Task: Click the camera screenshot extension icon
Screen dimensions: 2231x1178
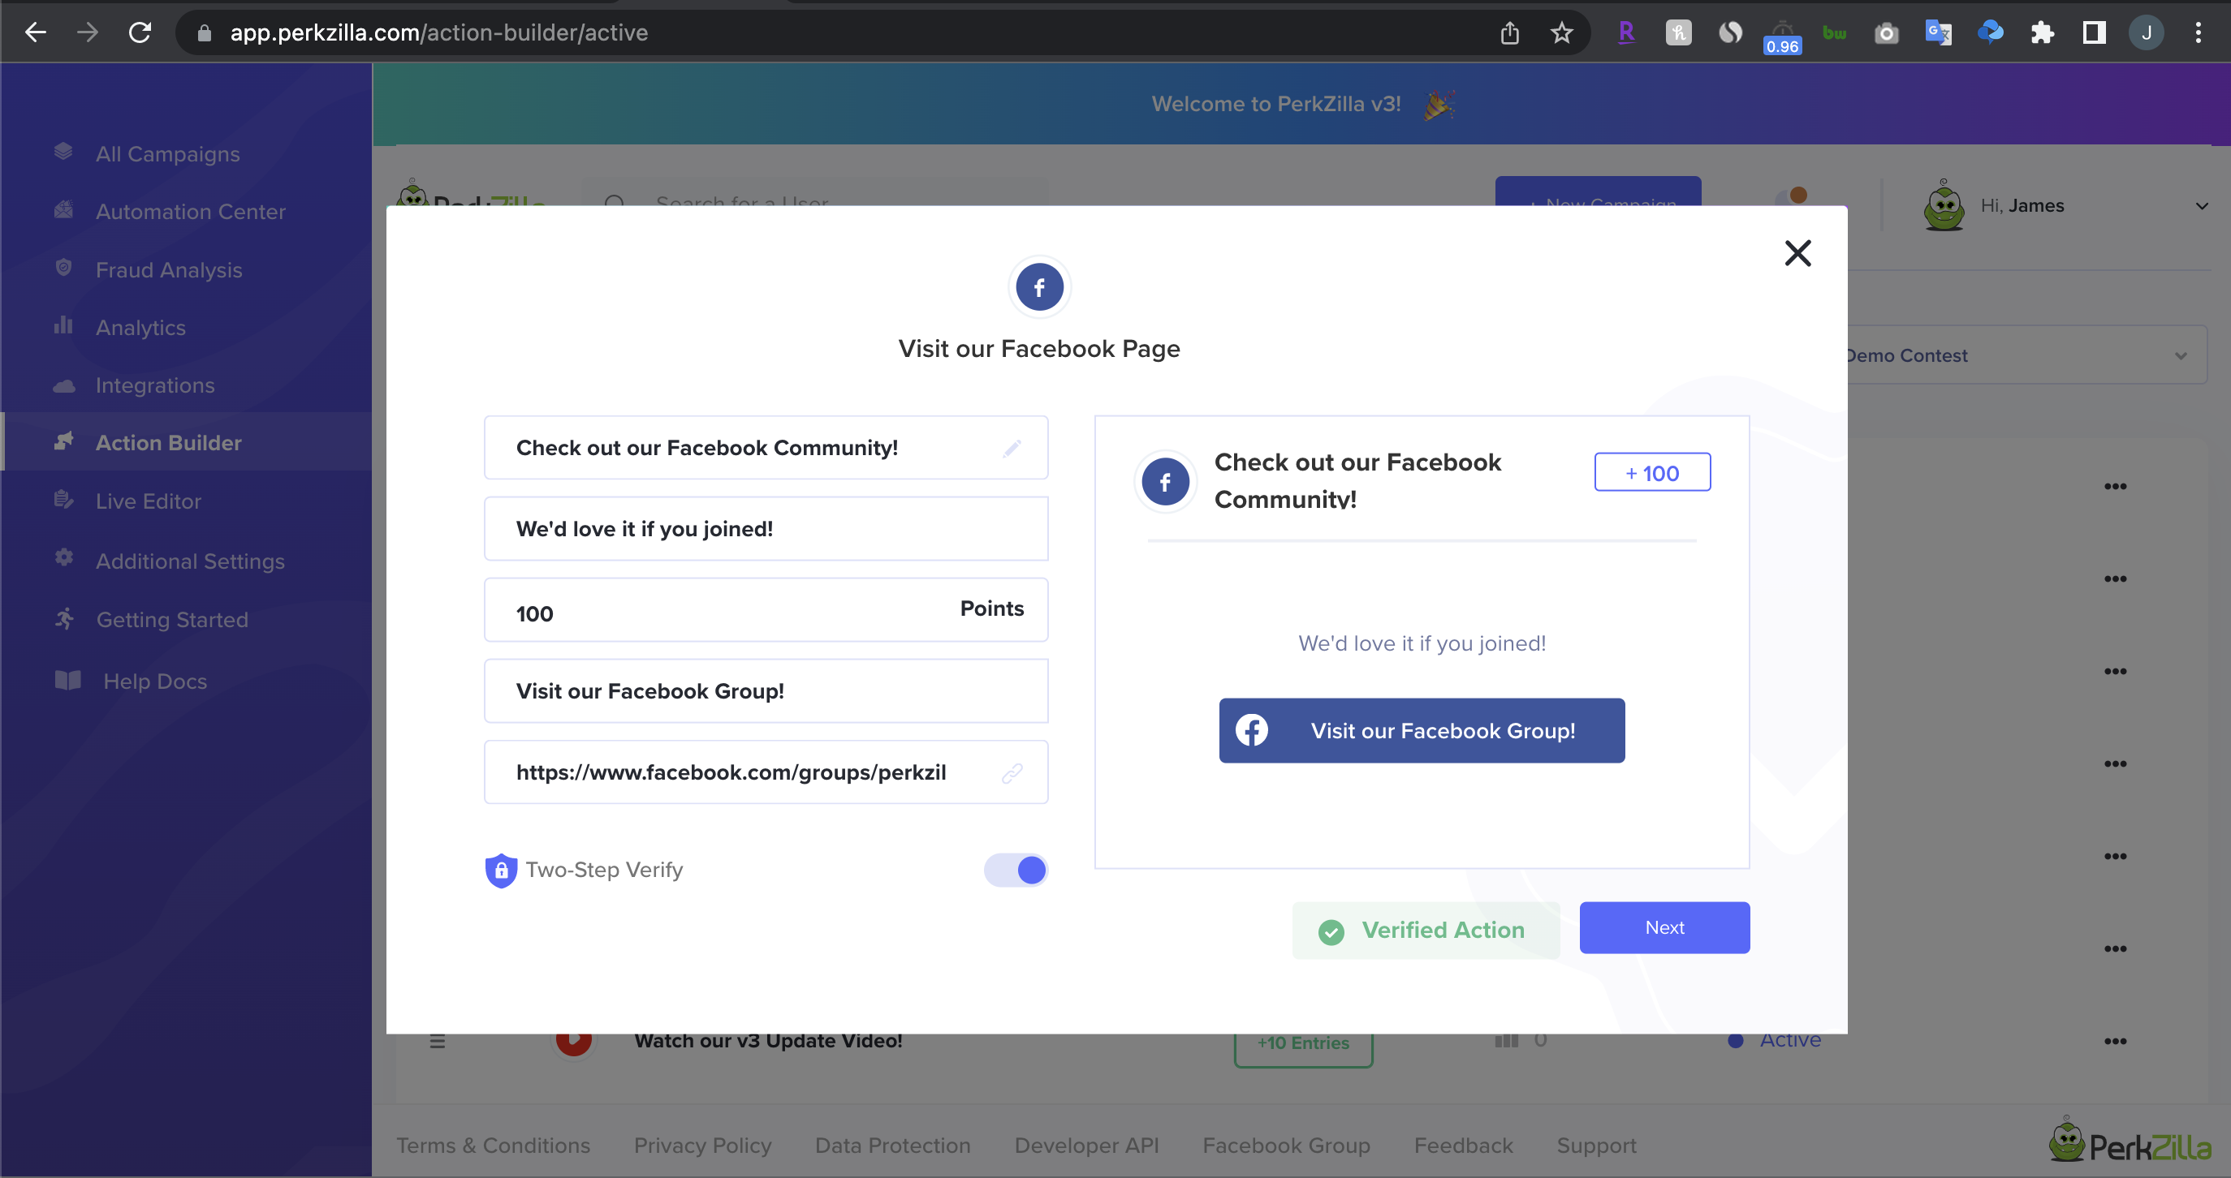Action: click(1886, 33)
